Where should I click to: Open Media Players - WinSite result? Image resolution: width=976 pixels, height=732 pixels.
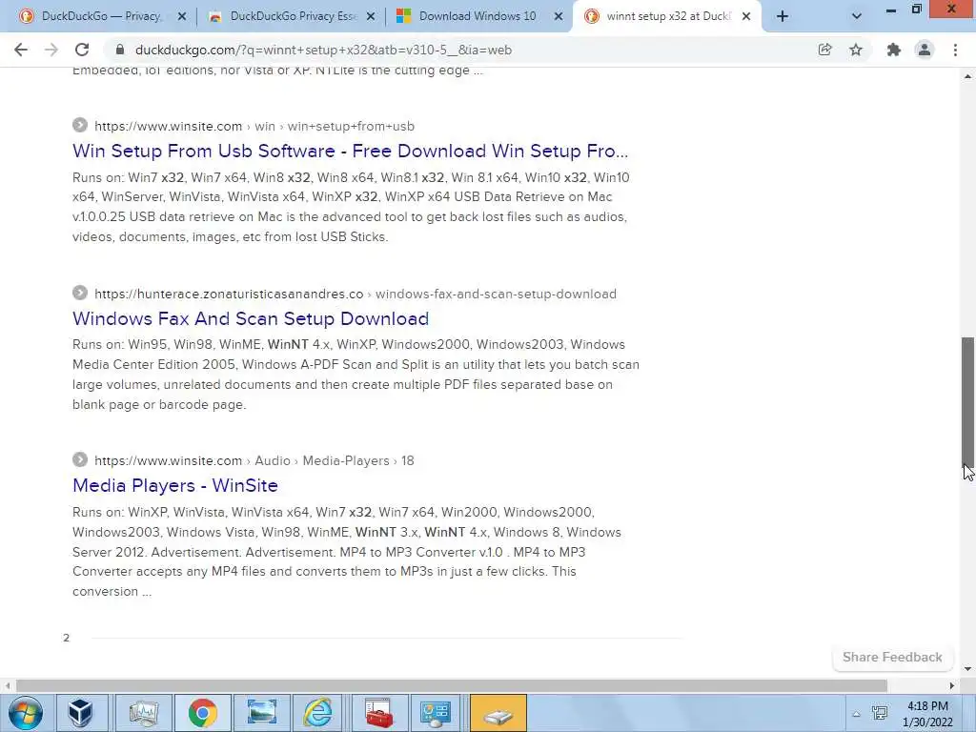[175, 485]
